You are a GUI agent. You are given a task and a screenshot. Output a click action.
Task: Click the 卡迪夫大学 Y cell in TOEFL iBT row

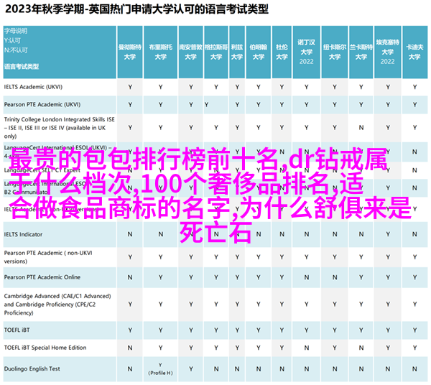pos(414,330)
